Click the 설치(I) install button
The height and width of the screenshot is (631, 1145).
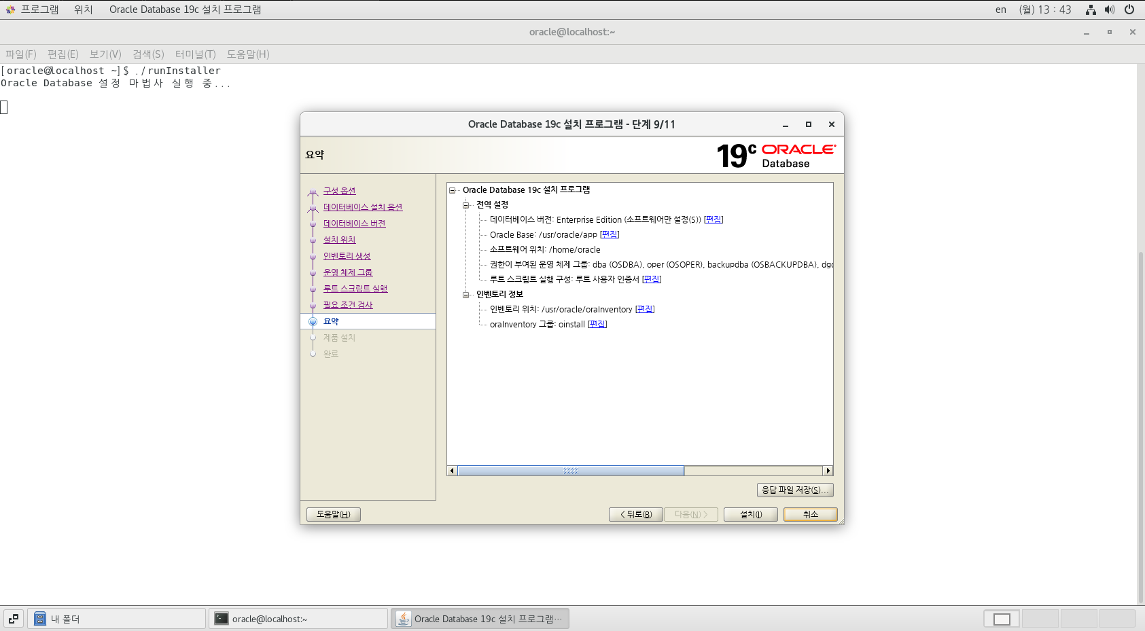click(751, 514)
